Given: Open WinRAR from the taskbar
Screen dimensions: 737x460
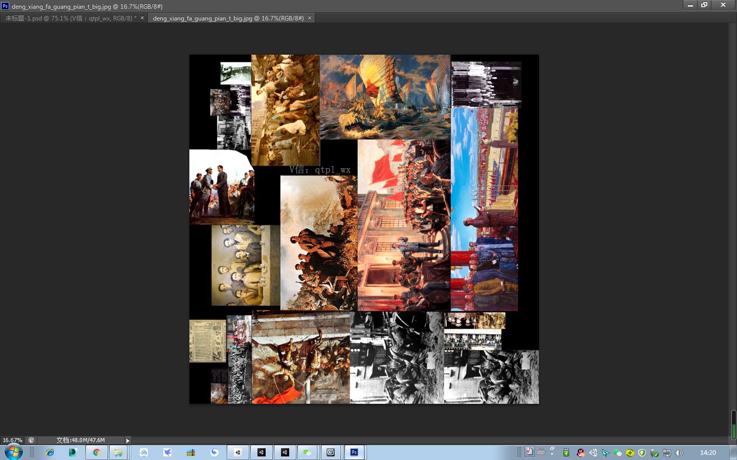Looking at the screenshot, I should click(191, 452).
